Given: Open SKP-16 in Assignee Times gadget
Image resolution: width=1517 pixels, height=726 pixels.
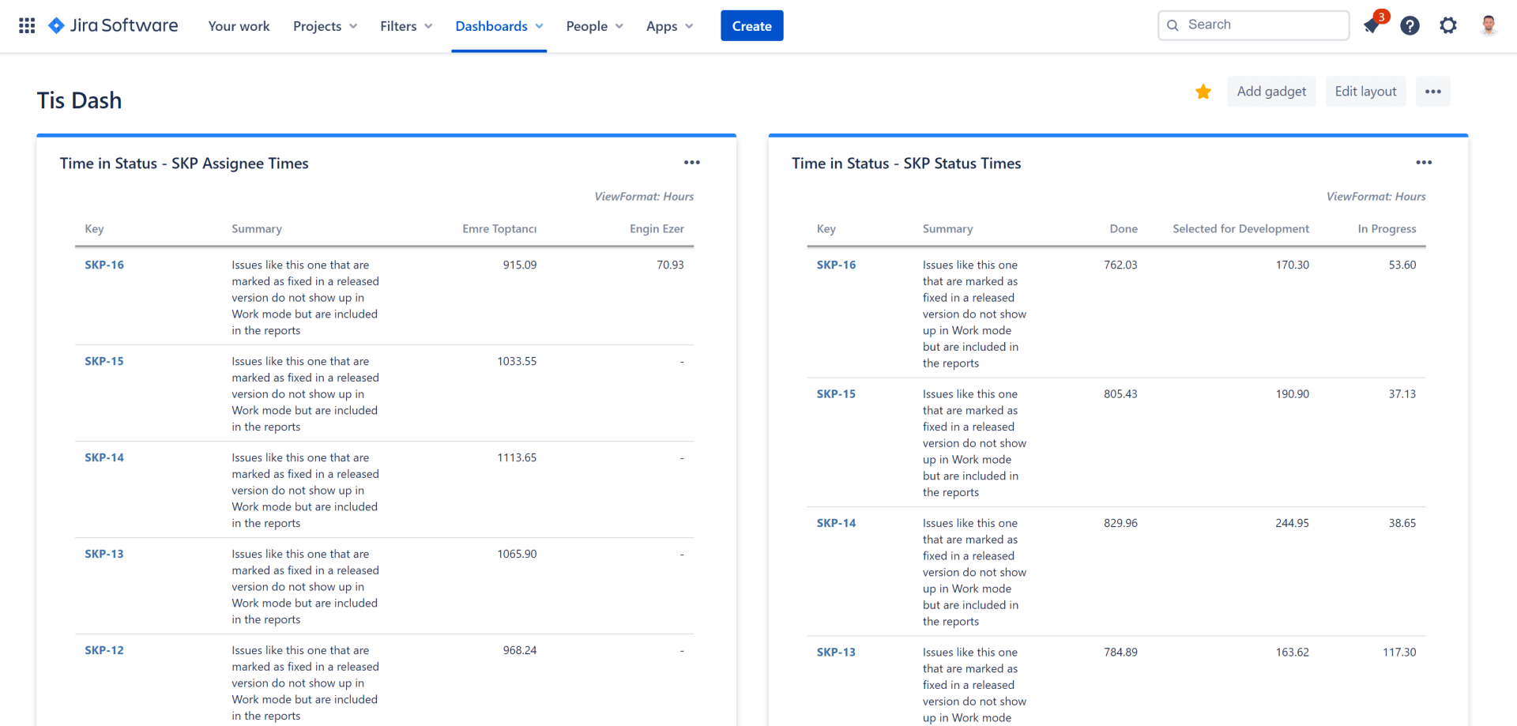Looking at the screenshot, I should point(104,265).
